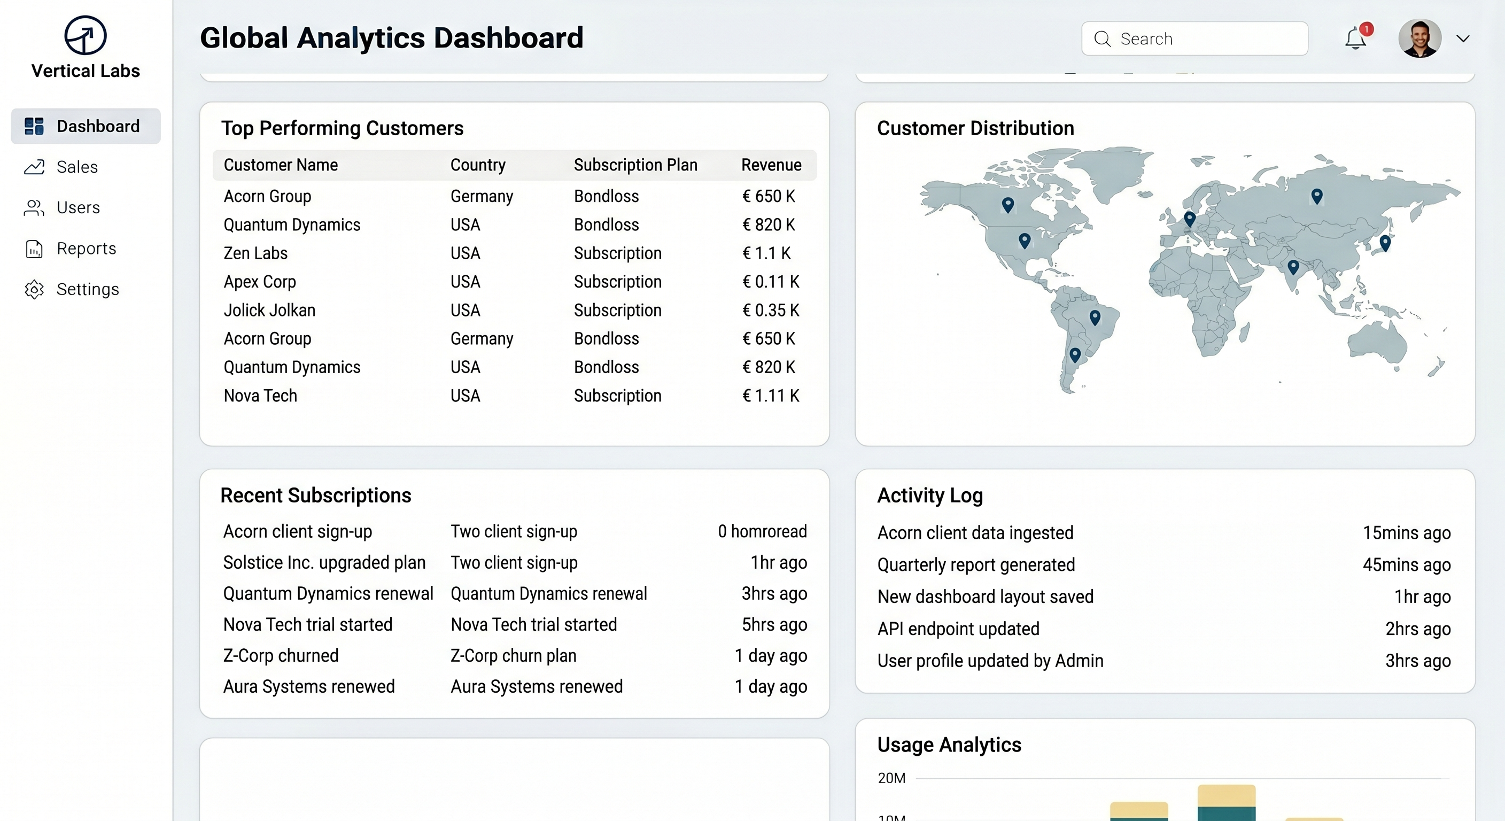Expand the user profile dropdown chevron
Screen dimensions: 1505x821
point(1463,38)
